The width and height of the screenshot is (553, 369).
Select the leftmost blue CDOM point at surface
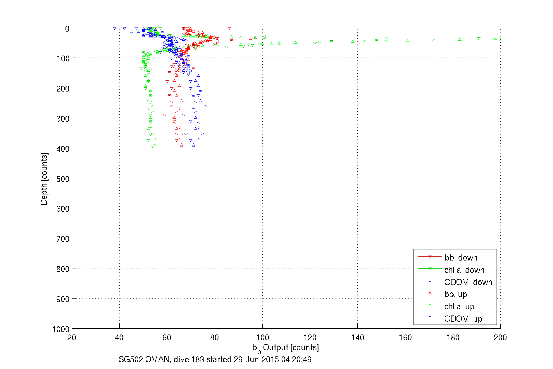coord(115,29)
